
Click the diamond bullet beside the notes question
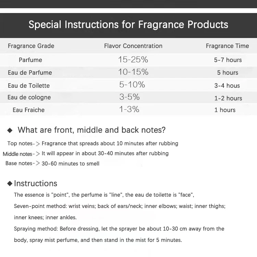10,131
